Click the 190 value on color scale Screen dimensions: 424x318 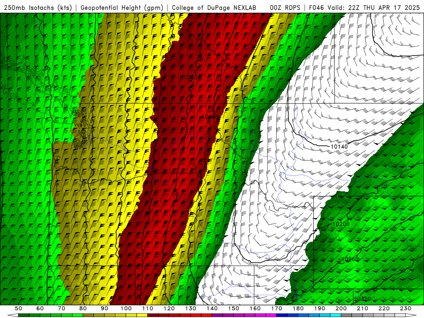tap(320, 308)
